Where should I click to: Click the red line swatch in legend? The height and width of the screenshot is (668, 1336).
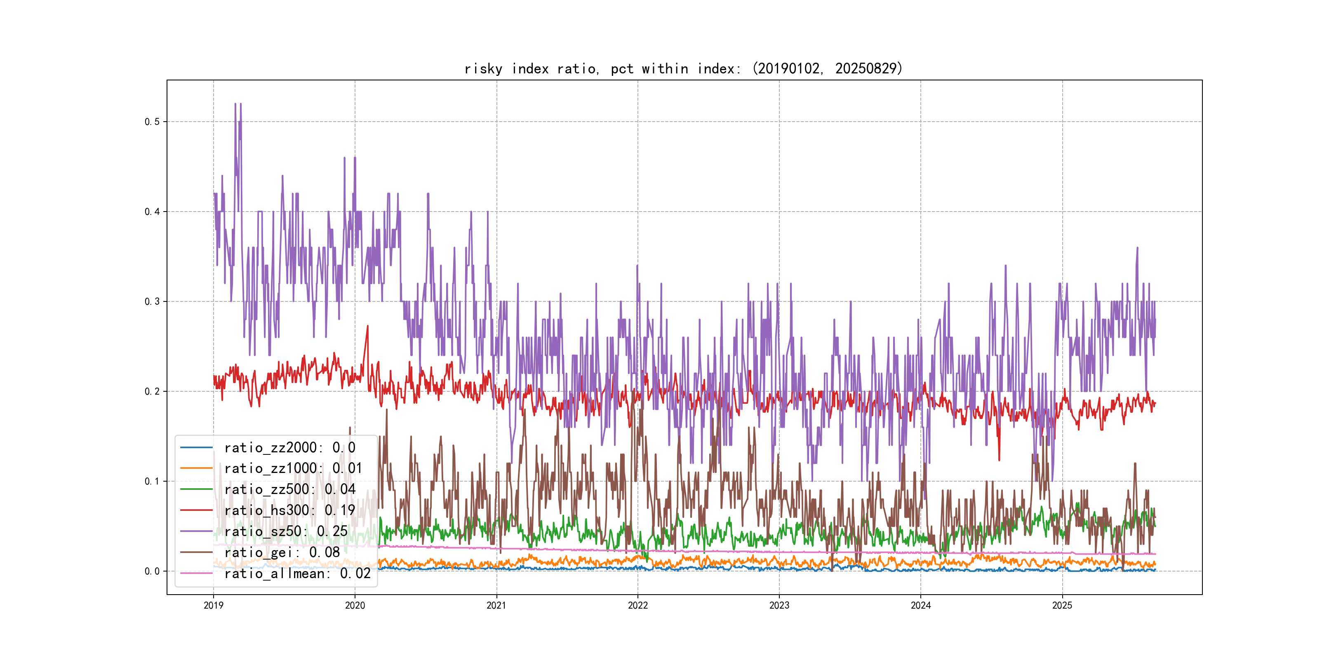coord(197,510)
